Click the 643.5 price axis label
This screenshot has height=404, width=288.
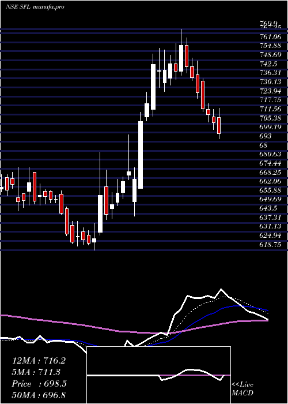click(x=268, y=208)
